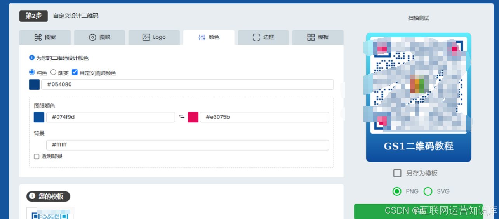Select the saved template thumbnail
The width and height of the screenshot is (499, 219).
tap(50, 213)
